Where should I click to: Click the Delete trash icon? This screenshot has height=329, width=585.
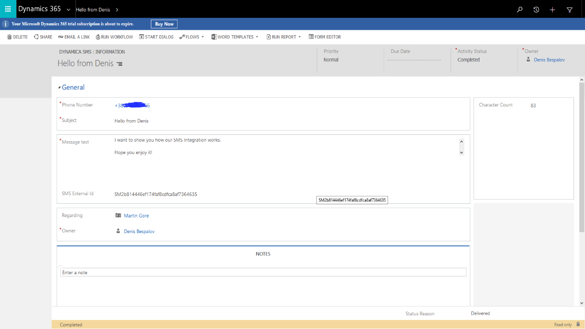click(9, 37)
